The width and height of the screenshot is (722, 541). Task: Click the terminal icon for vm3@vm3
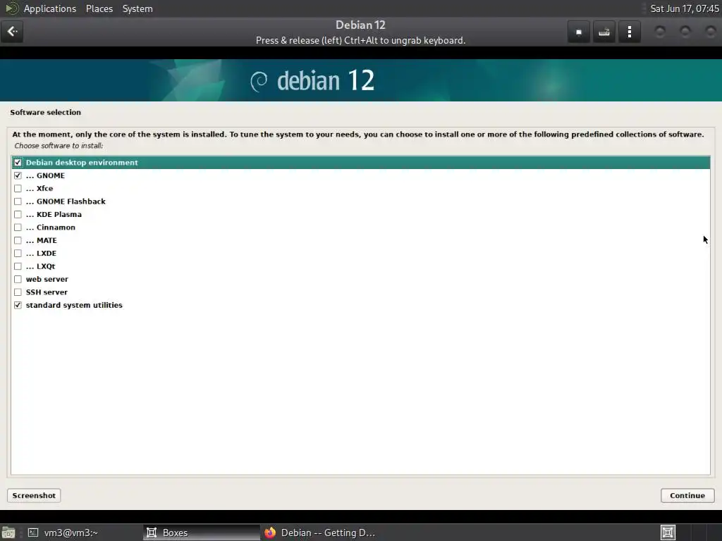(x=32, y=533)
